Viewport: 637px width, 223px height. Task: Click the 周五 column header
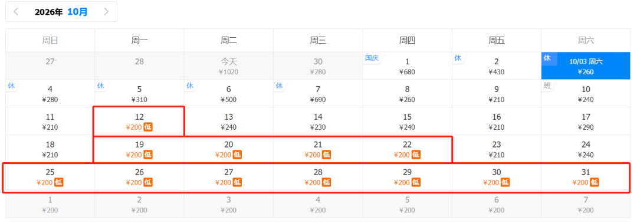click(x=497, y=40)
